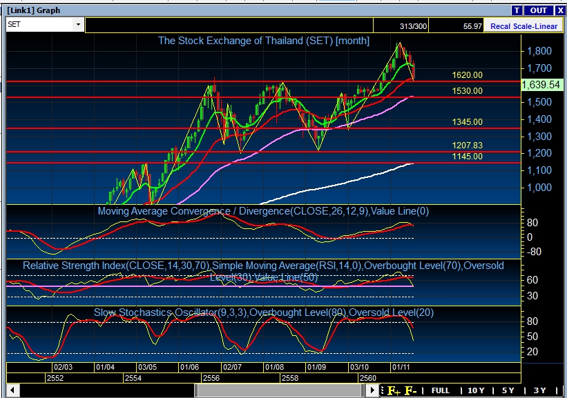
Task: Click the 1,800 price axis label
Action: [539, 51]
